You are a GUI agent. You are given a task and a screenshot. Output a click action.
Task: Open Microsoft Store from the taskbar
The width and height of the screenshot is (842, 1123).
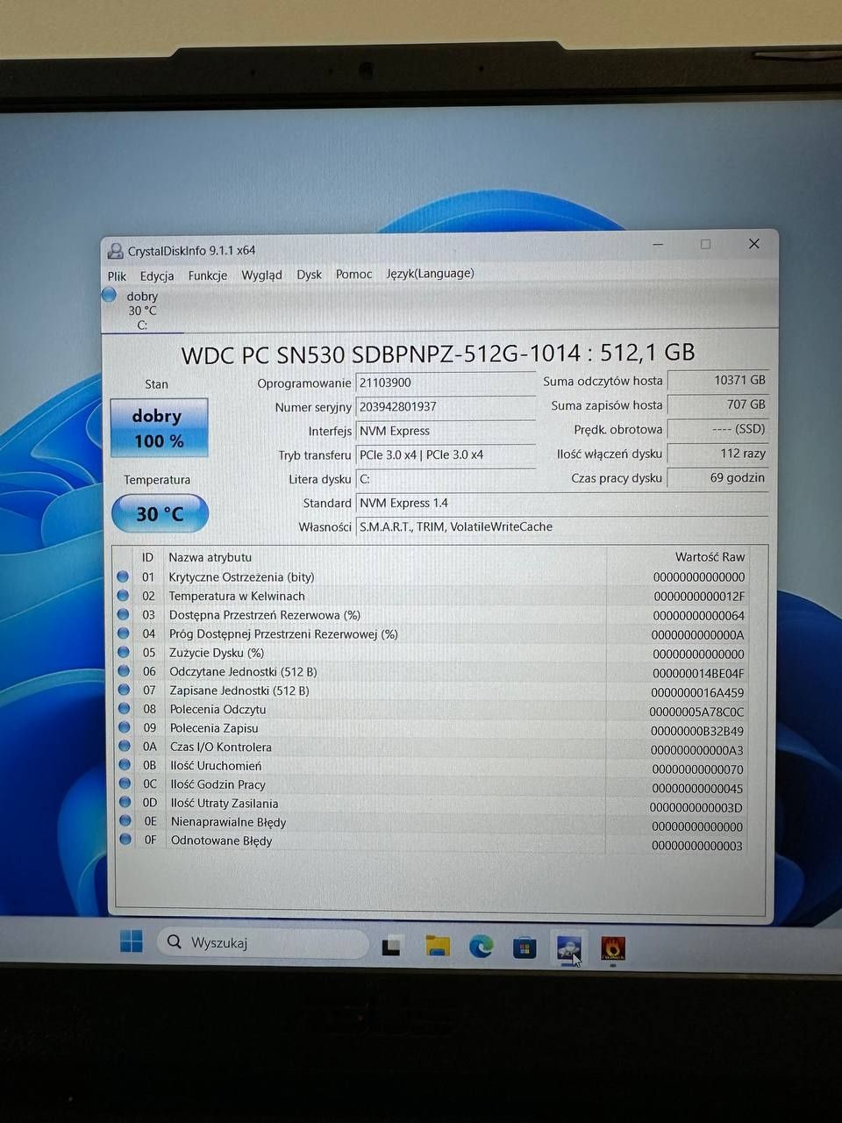coord(524,948)
